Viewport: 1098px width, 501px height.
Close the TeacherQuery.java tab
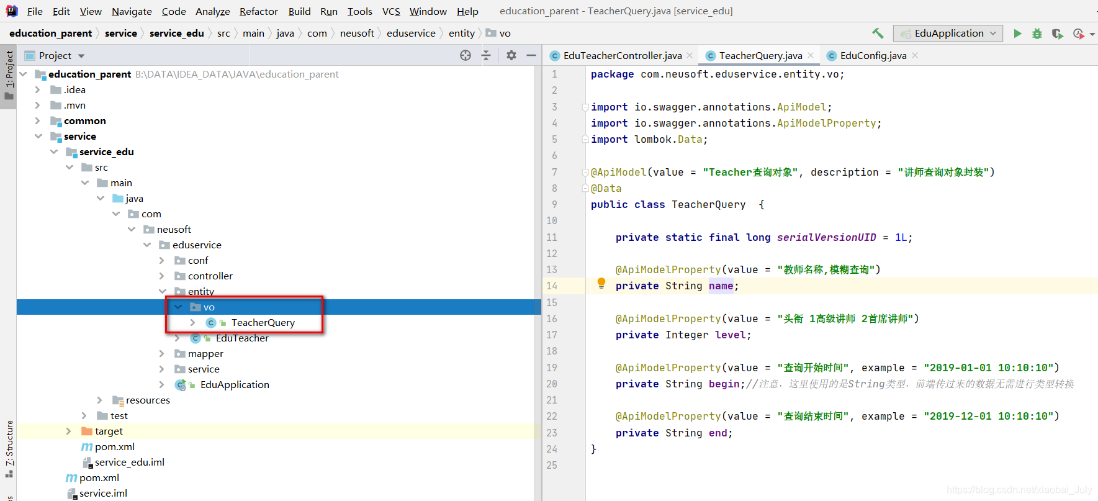[x=811, y=55]
